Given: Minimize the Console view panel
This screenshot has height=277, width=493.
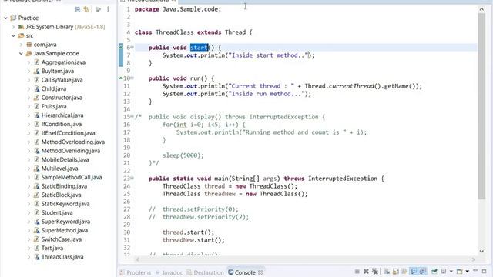Looking at the screenshot, I should pyautogui.click(x=475, y=270).
